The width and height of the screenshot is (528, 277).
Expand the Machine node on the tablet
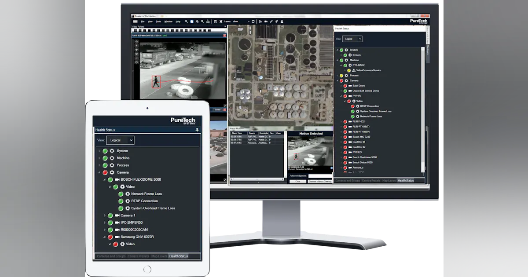pos(99,158)
